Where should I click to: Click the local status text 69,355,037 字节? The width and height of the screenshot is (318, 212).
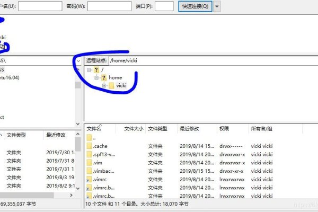(x=18, y=204)
